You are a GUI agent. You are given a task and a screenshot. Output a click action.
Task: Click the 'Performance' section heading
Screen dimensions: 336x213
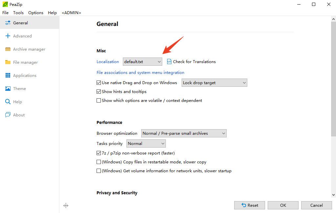109,123
